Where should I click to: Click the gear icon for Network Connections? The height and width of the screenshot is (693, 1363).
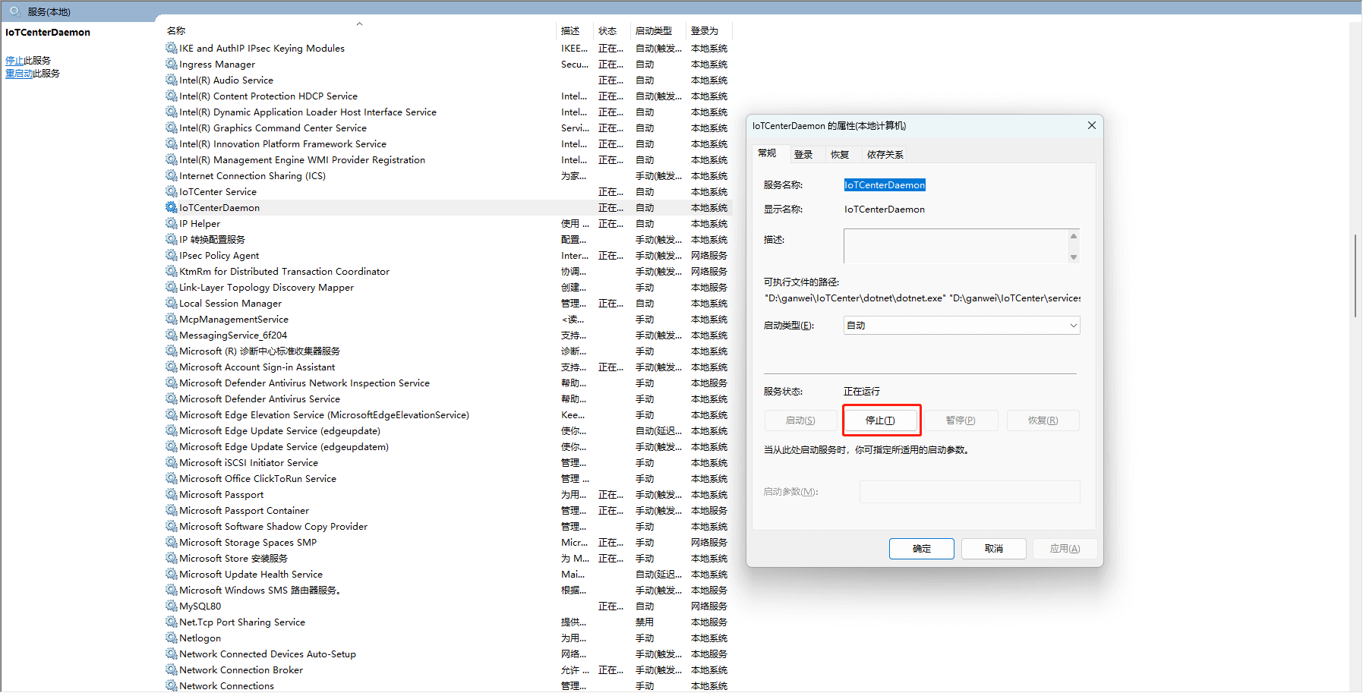pyautogui.click(x=172, y=685)
